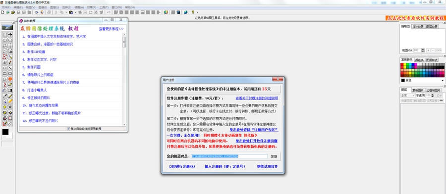This screenshot has width=446, height=194.
Task: Open the 查看更多教程>>> link
Action: coord(111,29)
